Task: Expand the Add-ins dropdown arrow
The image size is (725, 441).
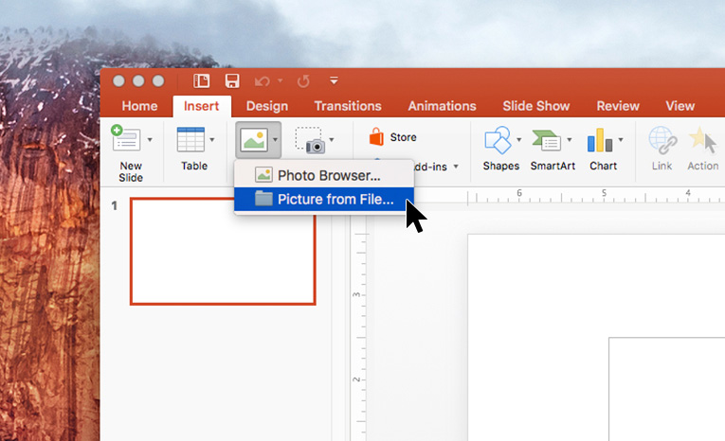Action: 456,167
